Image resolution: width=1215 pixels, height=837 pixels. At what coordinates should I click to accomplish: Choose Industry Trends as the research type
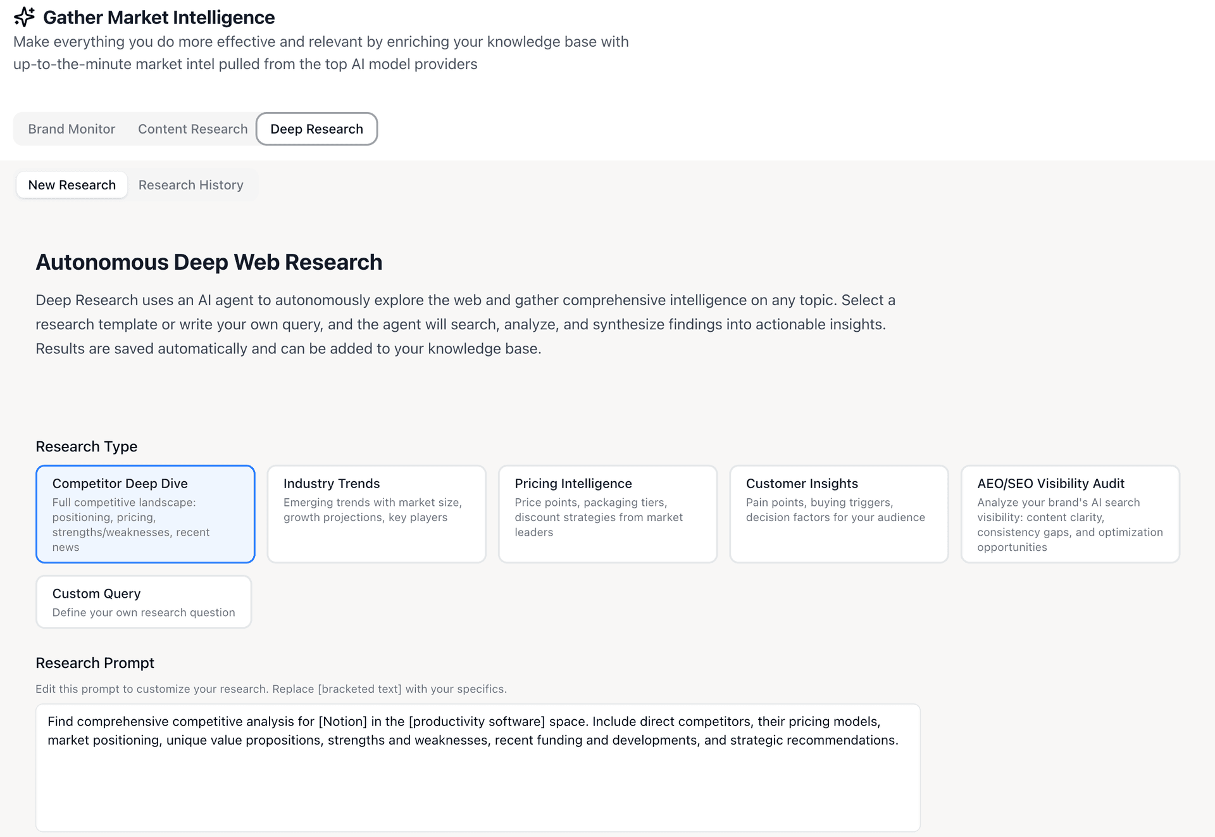[x=376, y=513]
